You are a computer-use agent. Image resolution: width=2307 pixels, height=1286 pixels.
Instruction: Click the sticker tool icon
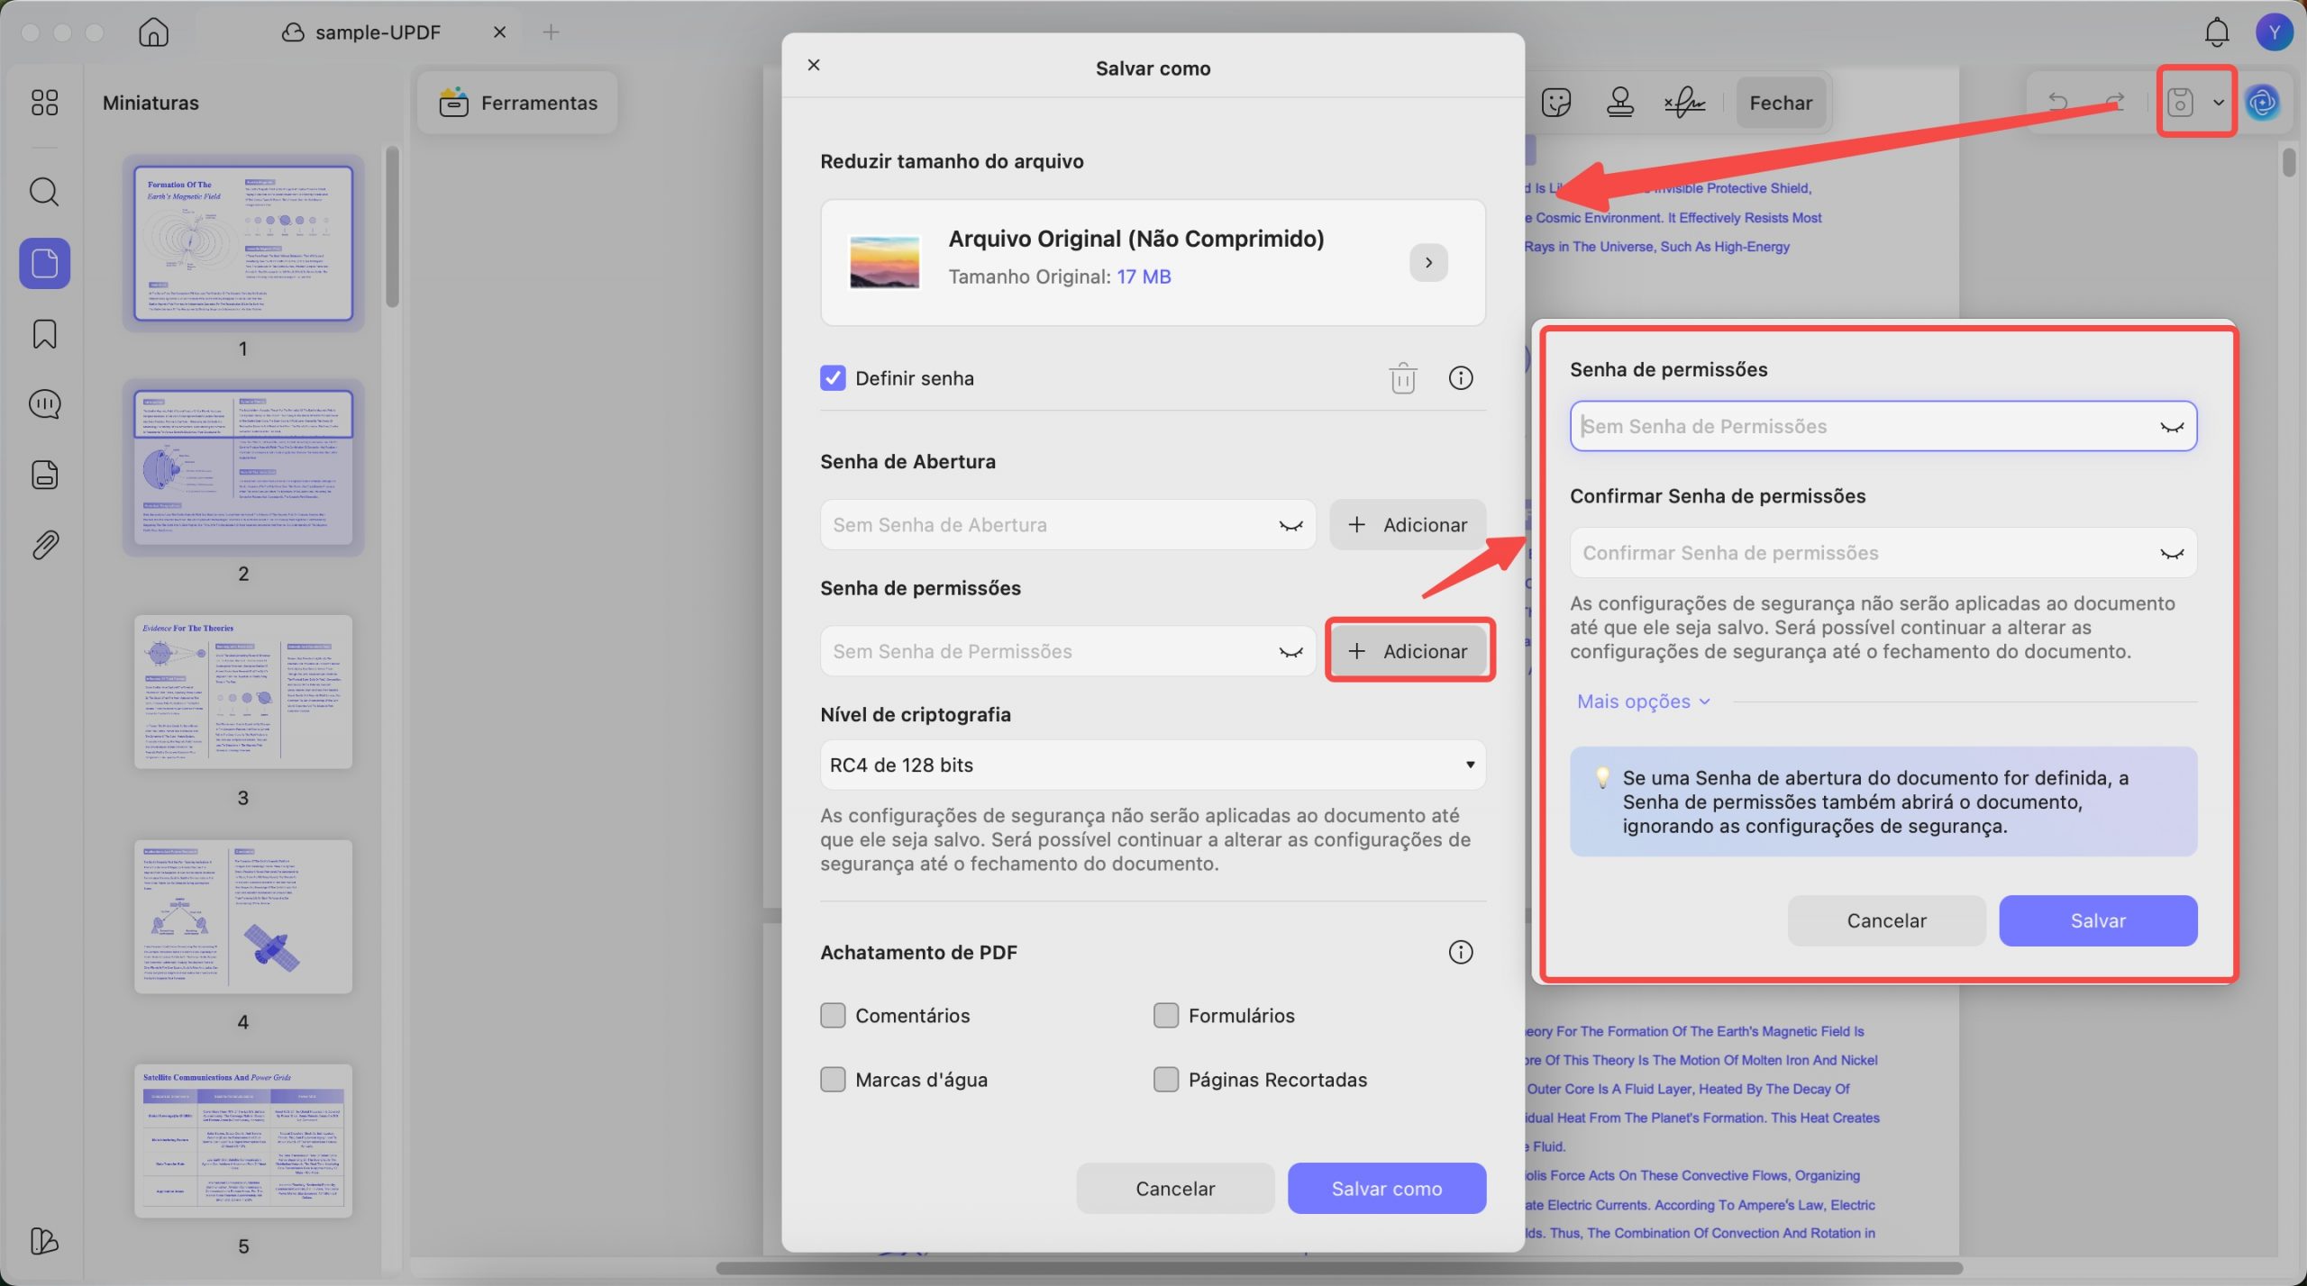point(1556,103)
